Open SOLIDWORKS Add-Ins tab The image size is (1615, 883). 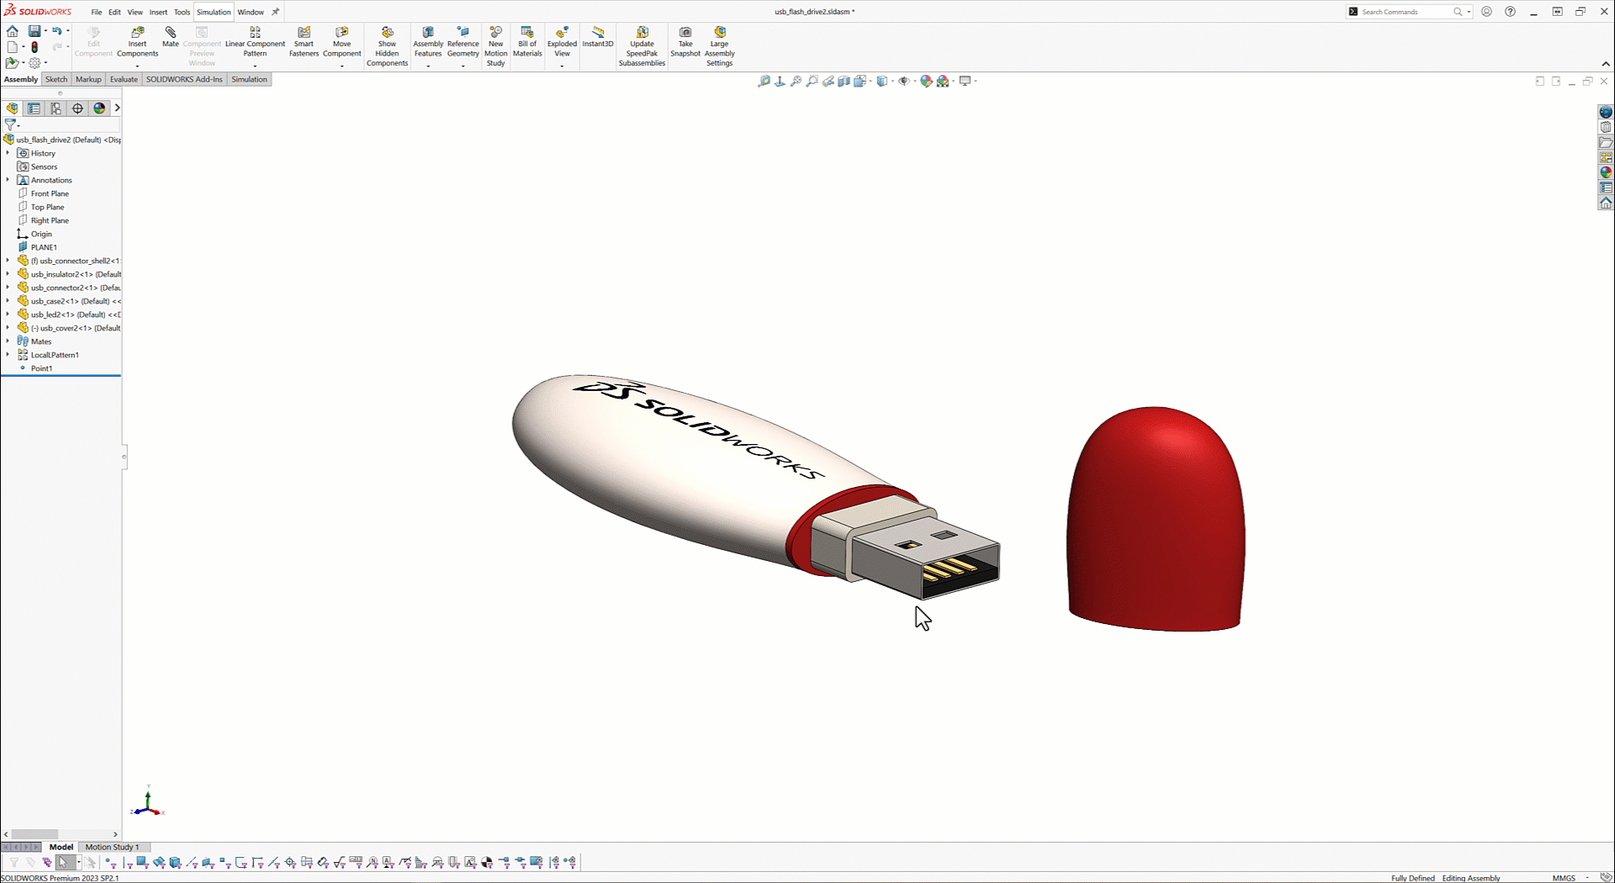pyautogui.click(x=184, y=79)
